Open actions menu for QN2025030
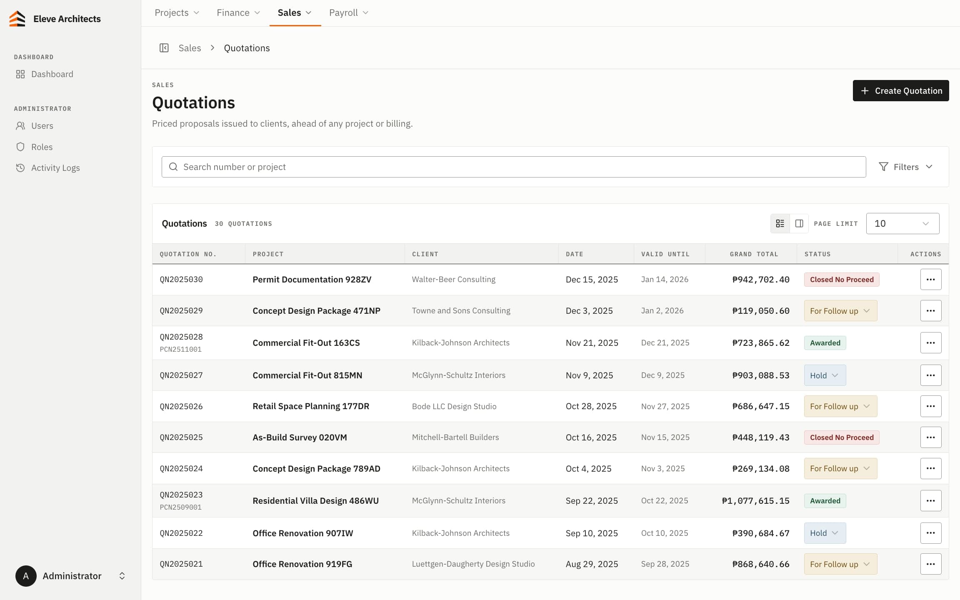The width and height of the screenshot is (960, 600). 931,280
